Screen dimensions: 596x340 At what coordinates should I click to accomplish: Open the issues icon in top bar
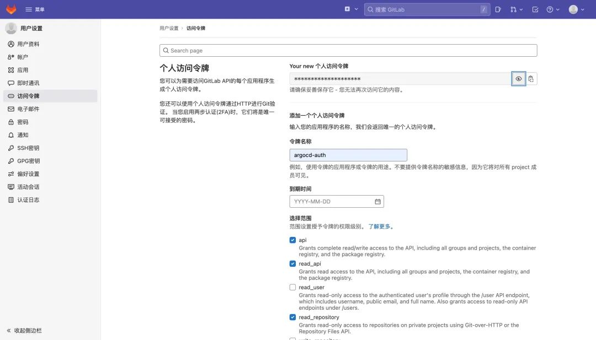click(498, 9)
